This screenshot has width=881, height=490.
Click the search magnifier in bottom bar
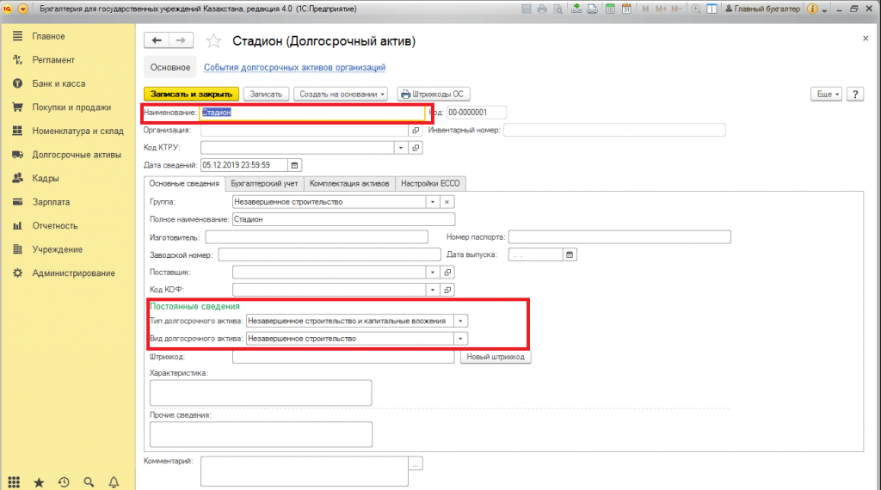(89, 483)
